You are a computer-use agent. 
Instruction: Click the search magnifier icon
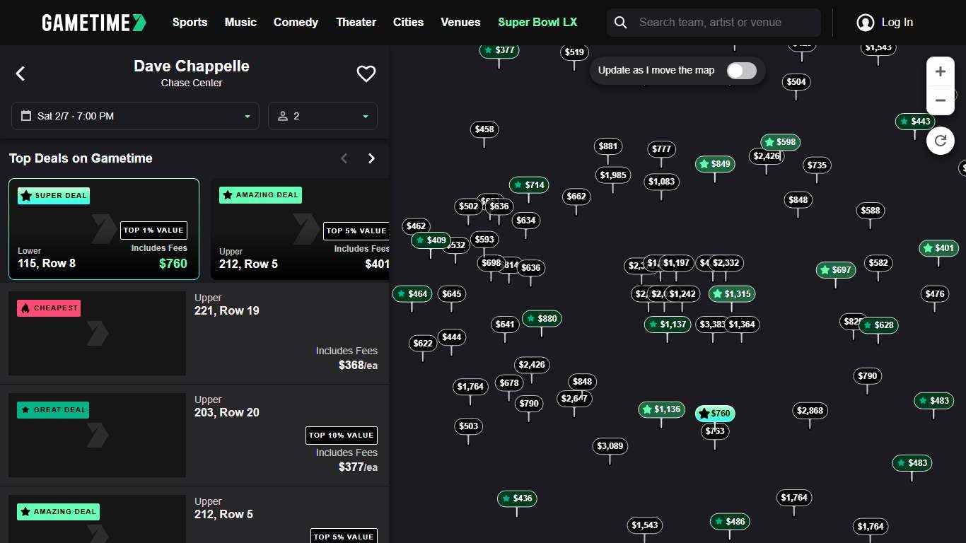point(621,23)
